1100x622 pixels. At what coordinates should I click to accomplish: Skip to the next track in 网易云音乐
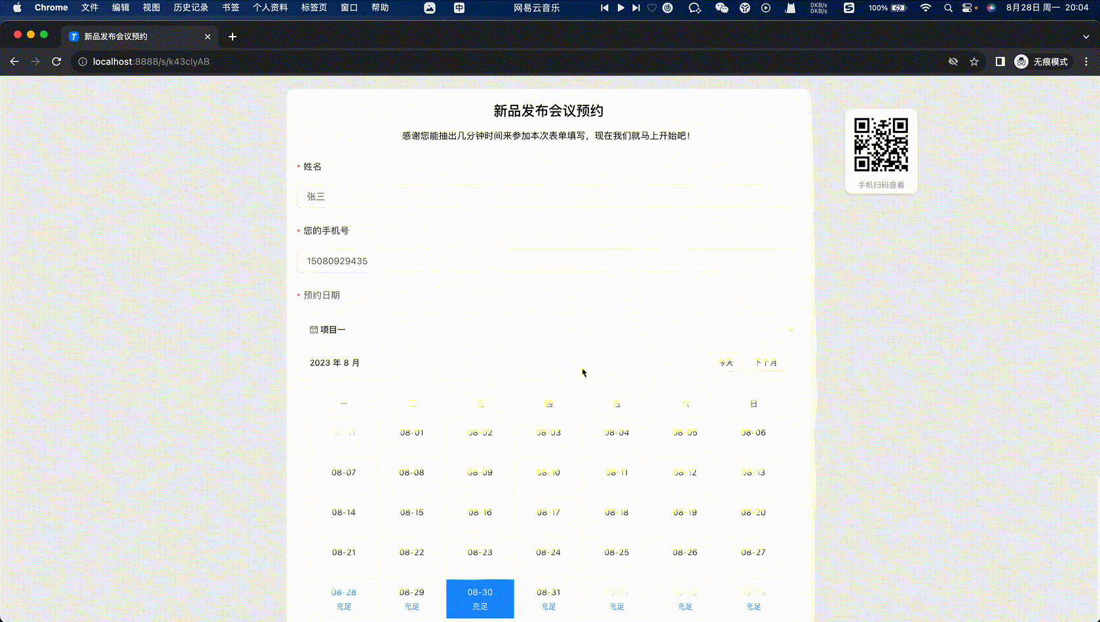coord(635,8)
